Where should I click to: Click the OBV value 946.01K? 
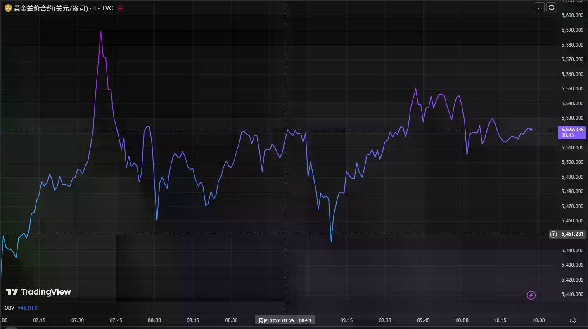click(28, 308)
